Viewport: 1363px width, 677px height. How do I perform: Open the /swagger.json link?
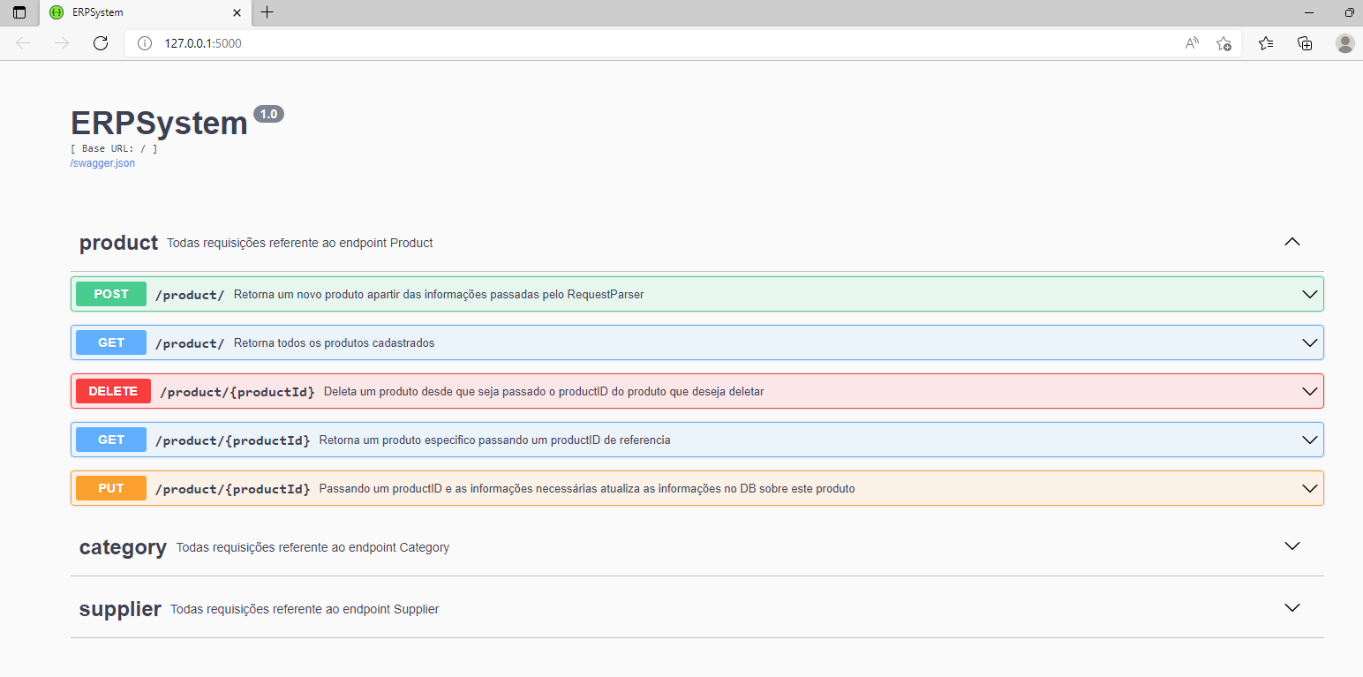coord(102,162)
